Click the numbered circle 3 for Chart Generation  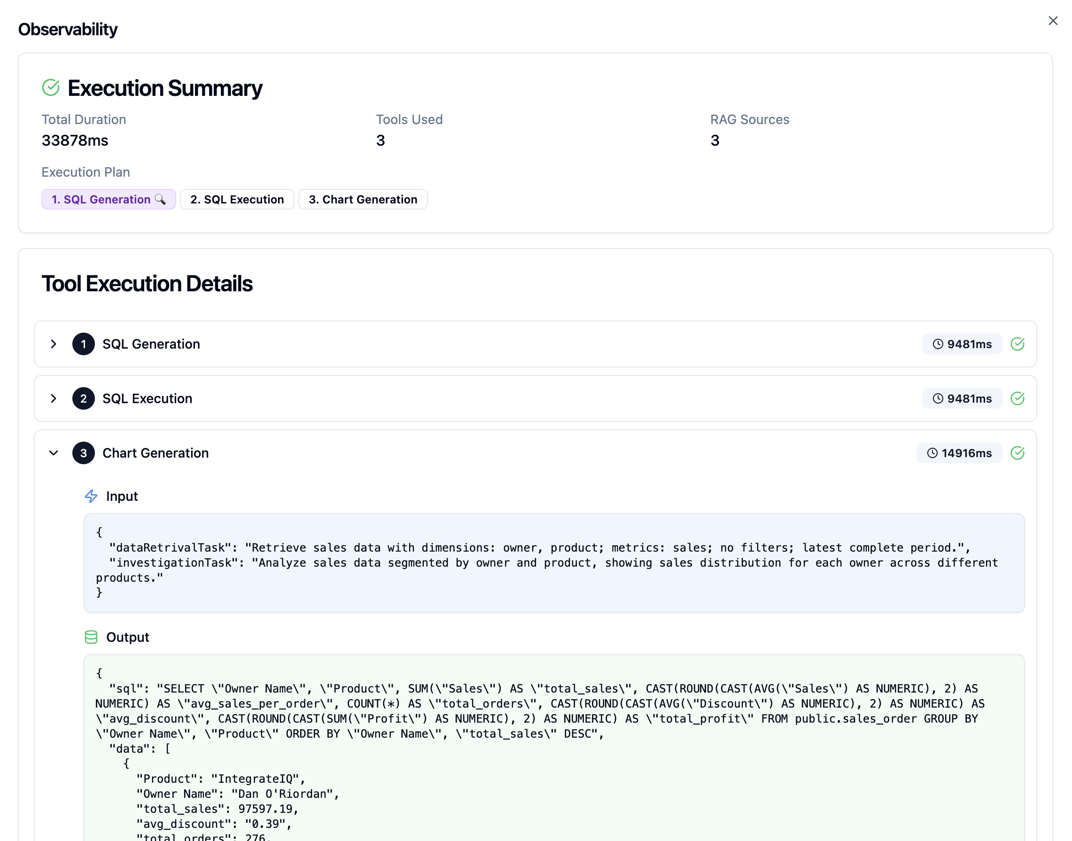click(x=83, y=453)
